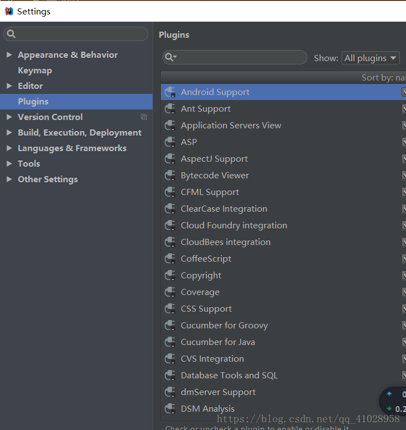Click the CFML Support plugin icon

point(170,192)
